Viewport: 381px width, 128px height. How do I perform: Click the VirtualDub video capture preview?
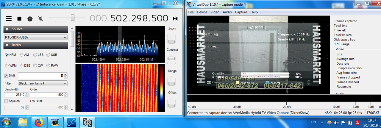click(x=258, y=55)
